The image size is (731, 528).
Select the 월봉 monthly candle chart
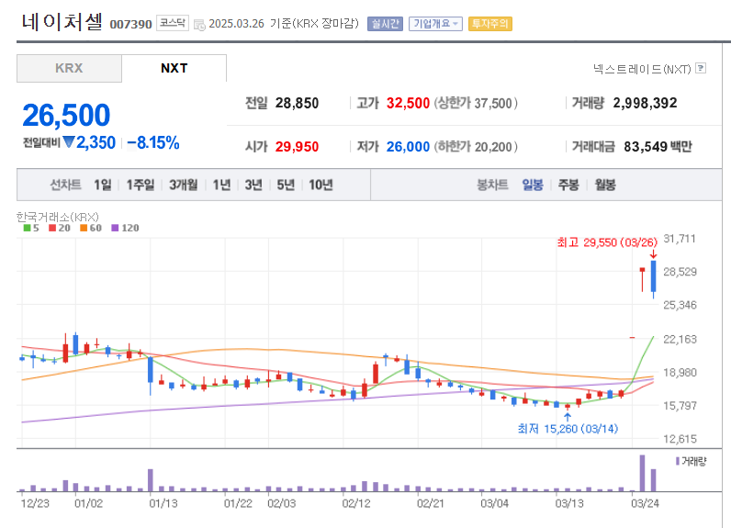[605, 185]
